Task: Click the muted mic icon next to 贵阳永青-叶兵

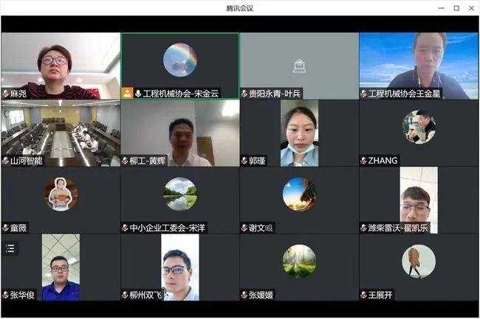Action: [244, 94]
